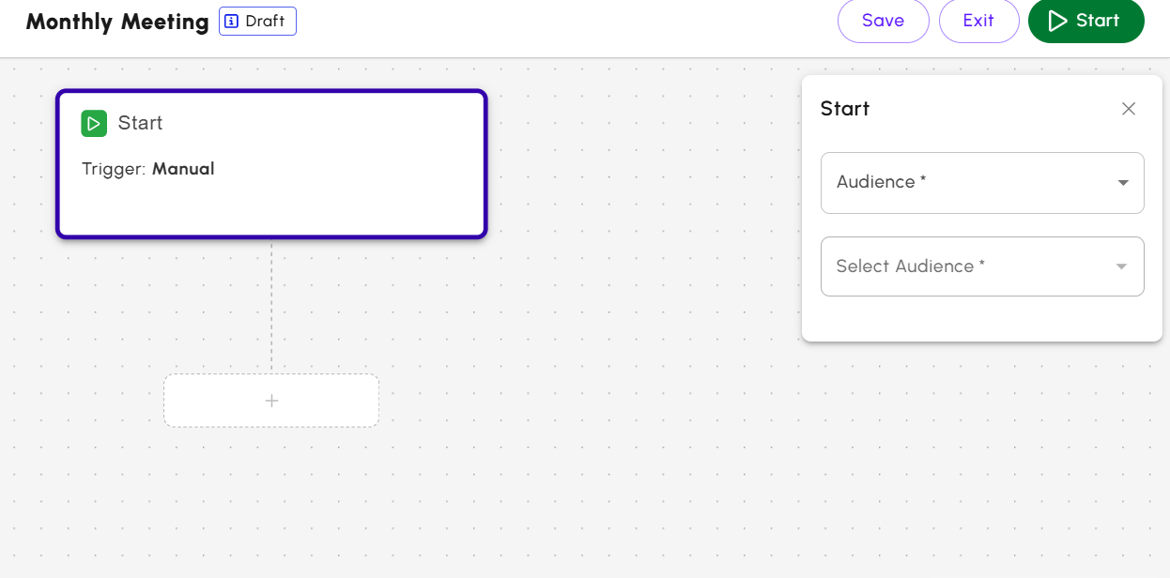Close the Start side panel
Screen dimensions: 1170x578
[1129, 109]
